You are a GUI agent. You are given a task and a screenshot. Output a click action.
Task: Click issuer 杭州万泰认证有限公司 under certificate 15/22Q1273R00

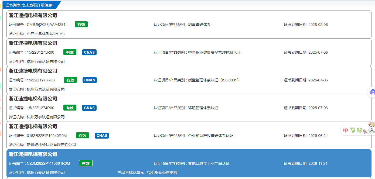(46, 89)
